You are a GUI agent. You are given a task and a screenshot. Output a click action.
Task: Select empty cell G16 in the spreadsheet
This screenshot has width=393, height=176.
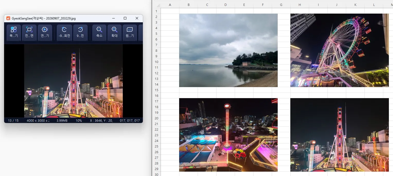(x=281, y=96)
